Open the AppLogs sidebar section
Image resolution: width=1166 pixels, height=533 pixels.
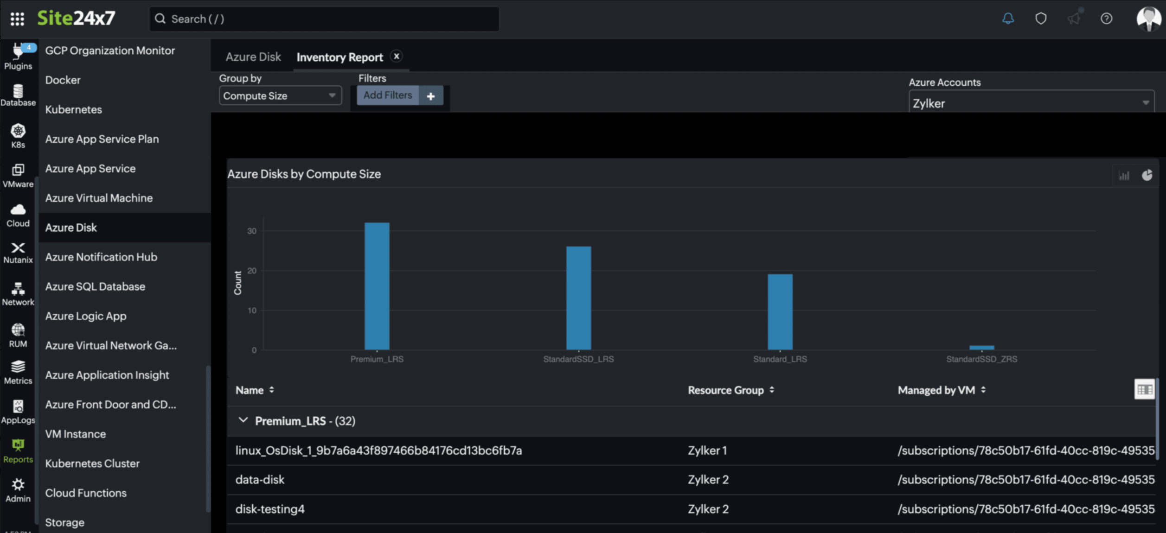tap(18, 412)
